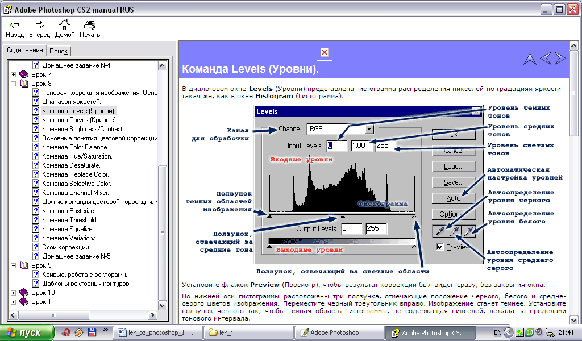This screenshot has height=341, width=582.
Task: Click contents tree horizontal scroll right arrow
Action: point(152,315)
